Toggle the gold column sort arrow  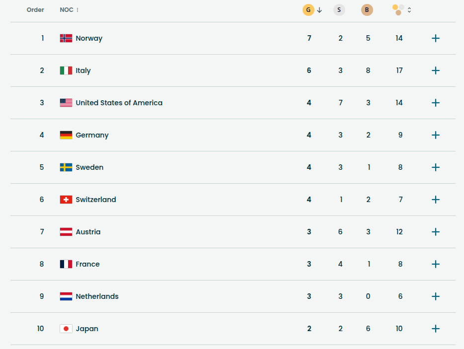tap(319, 10)
